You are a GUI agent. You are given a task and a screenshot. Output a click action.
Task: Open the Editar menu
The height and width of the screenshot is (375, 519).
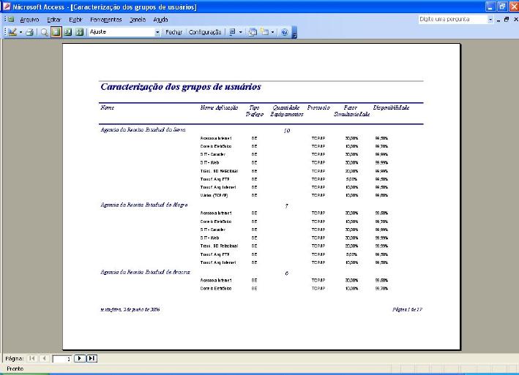[x=54, y=20]
